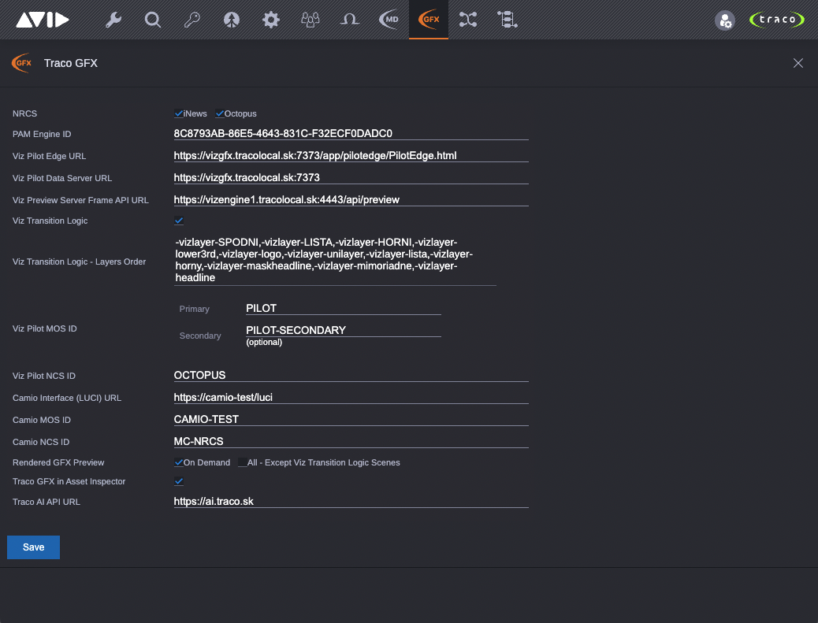Toggle Traco GFX in Asset Inspector checkbox
The width and height of the screenshot is (818, 623).
tap(178, 481)
